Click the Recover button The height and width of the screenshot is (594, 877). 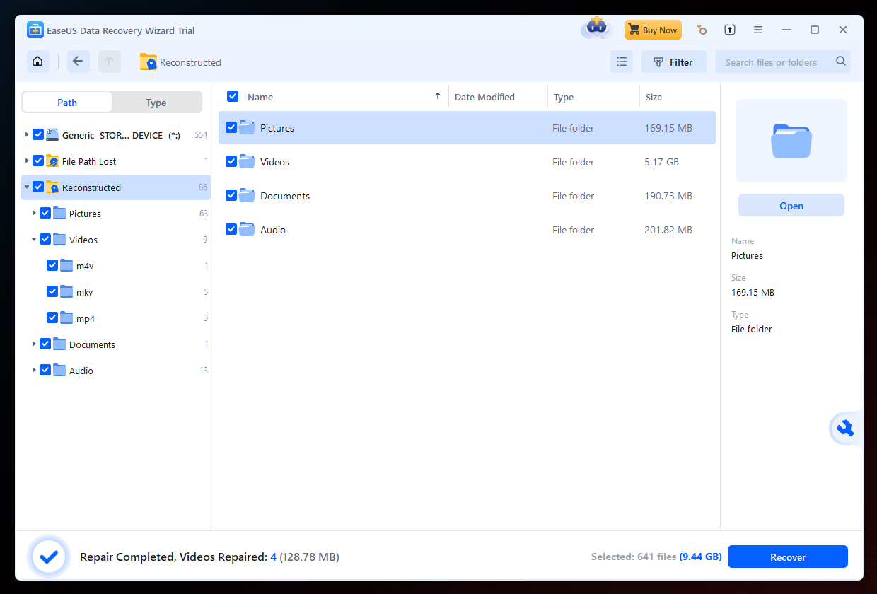(x=788, y=557)
